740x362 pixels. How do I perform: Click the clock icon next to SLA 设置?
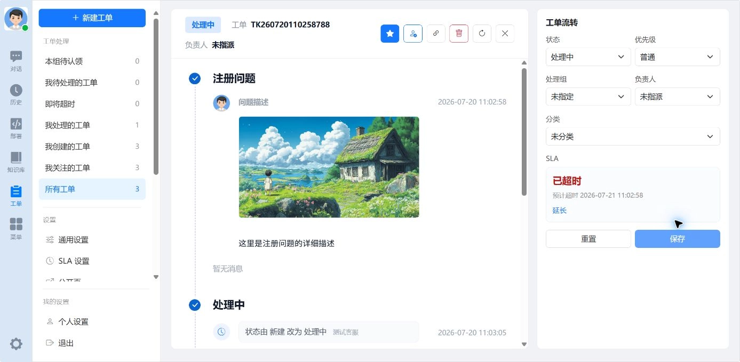[x=50, y=261]
